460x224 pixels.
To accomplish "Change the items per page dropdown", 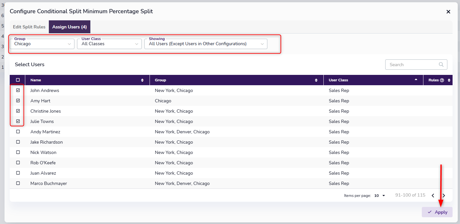I will click(380, 196).
